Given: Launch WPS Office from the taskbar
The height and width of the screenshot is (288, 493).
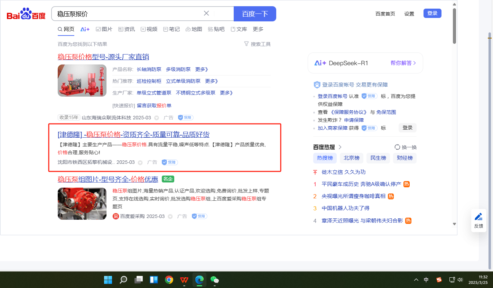Looking at the screenshot, I should point(184,280).
